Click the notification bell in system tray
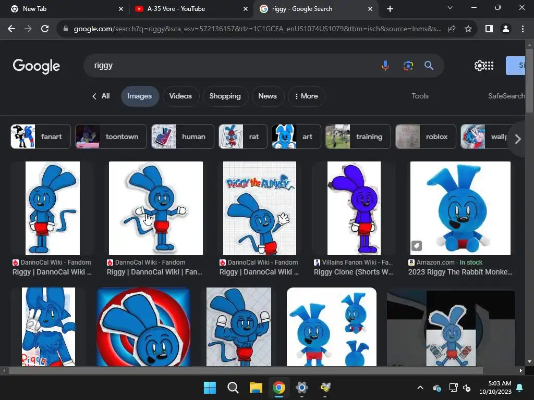Viewport: 534px width, 400px height. click(520, 387)
